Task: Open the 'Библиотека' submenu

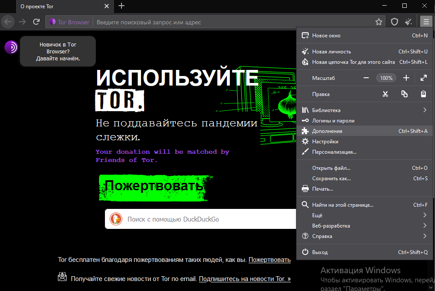Action: click(x=364, y=110)
